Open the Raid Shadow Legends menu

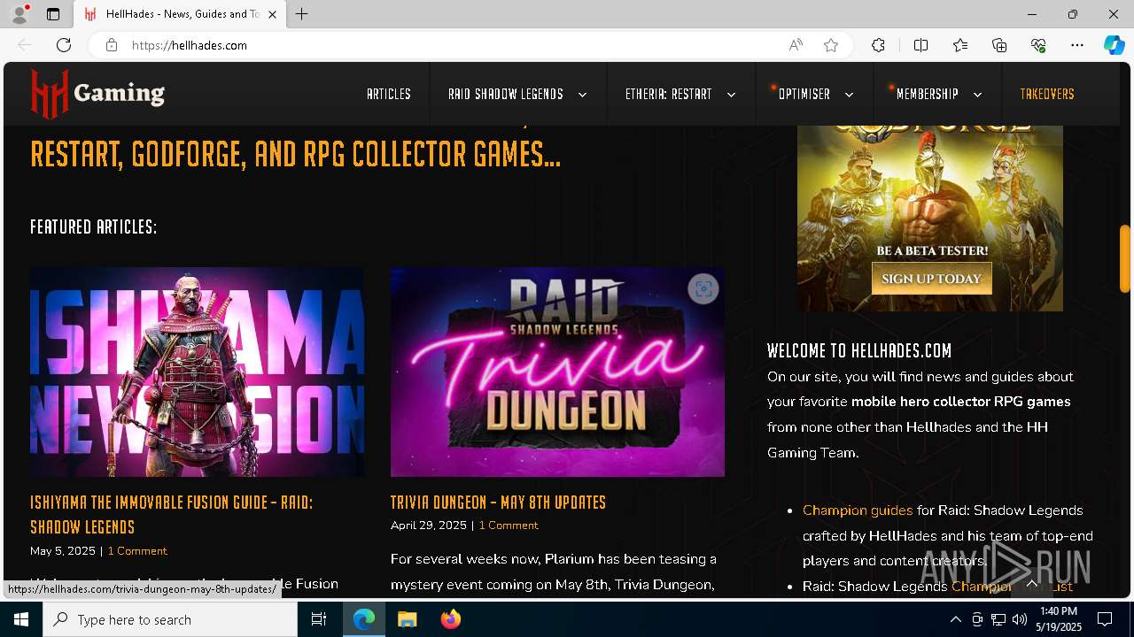[506, 94]
